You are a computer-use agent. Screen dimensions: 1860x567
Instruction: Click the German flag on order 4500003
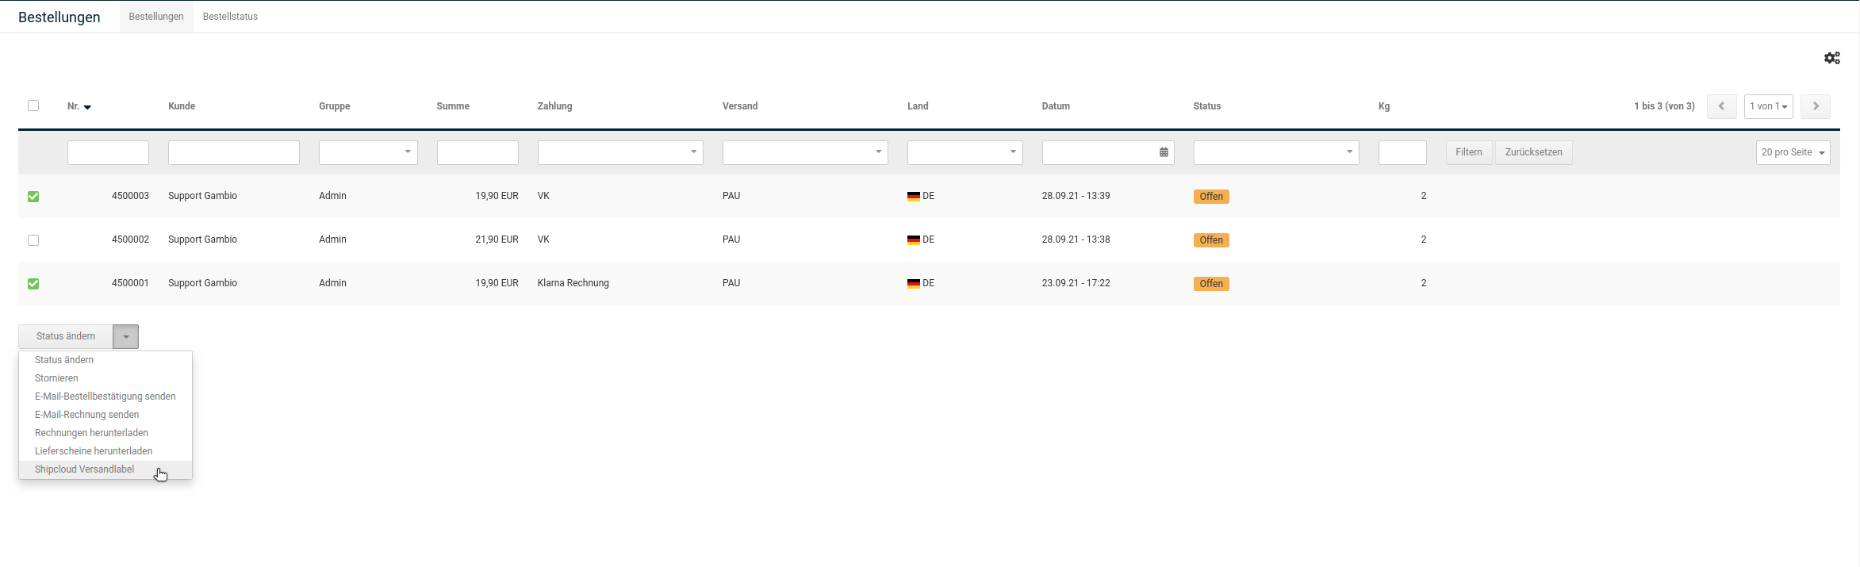tap(913, 197)
